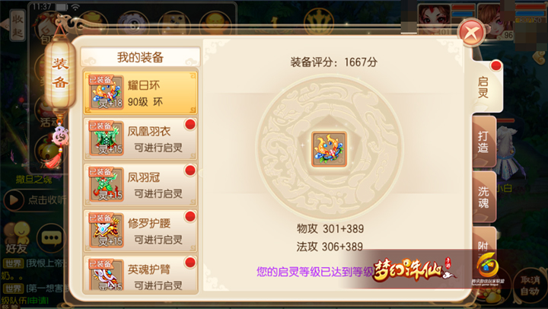Tap 取消自动 button

point(530,285)
